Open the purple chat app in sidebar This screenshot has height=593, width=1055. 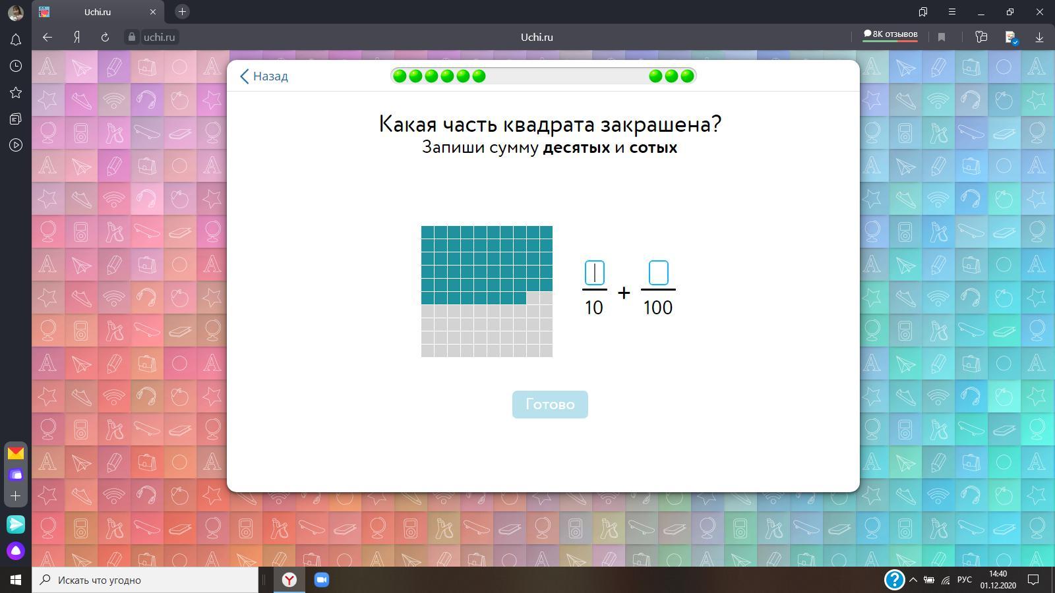pyautogui.click(x=16, y=474)
